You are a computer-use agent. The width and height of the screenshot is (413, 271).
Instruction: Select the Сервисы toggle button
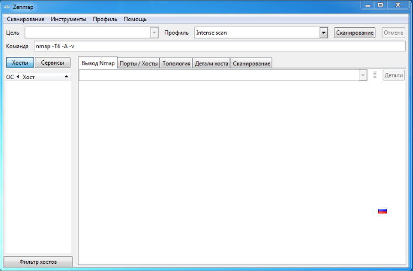(53, 62)
